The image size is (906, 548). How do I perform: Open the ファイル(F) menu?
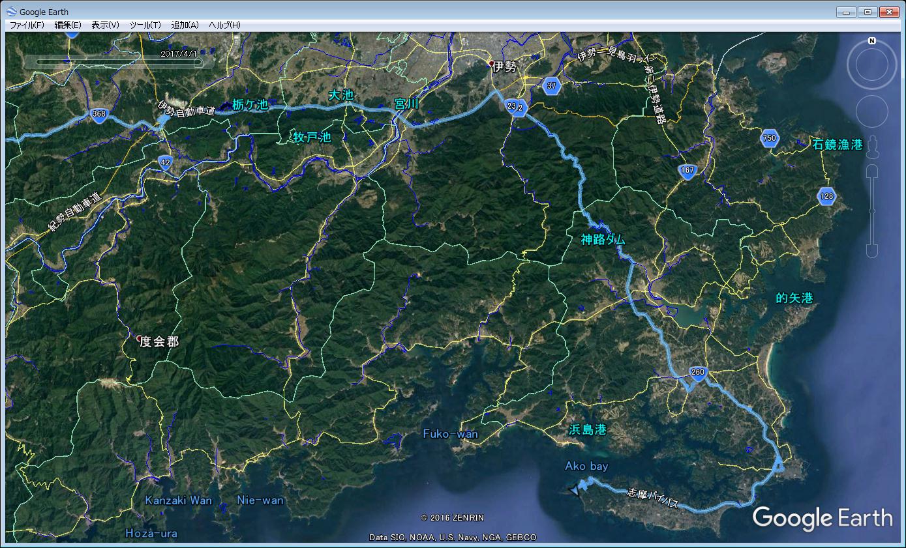coord(27,25)
